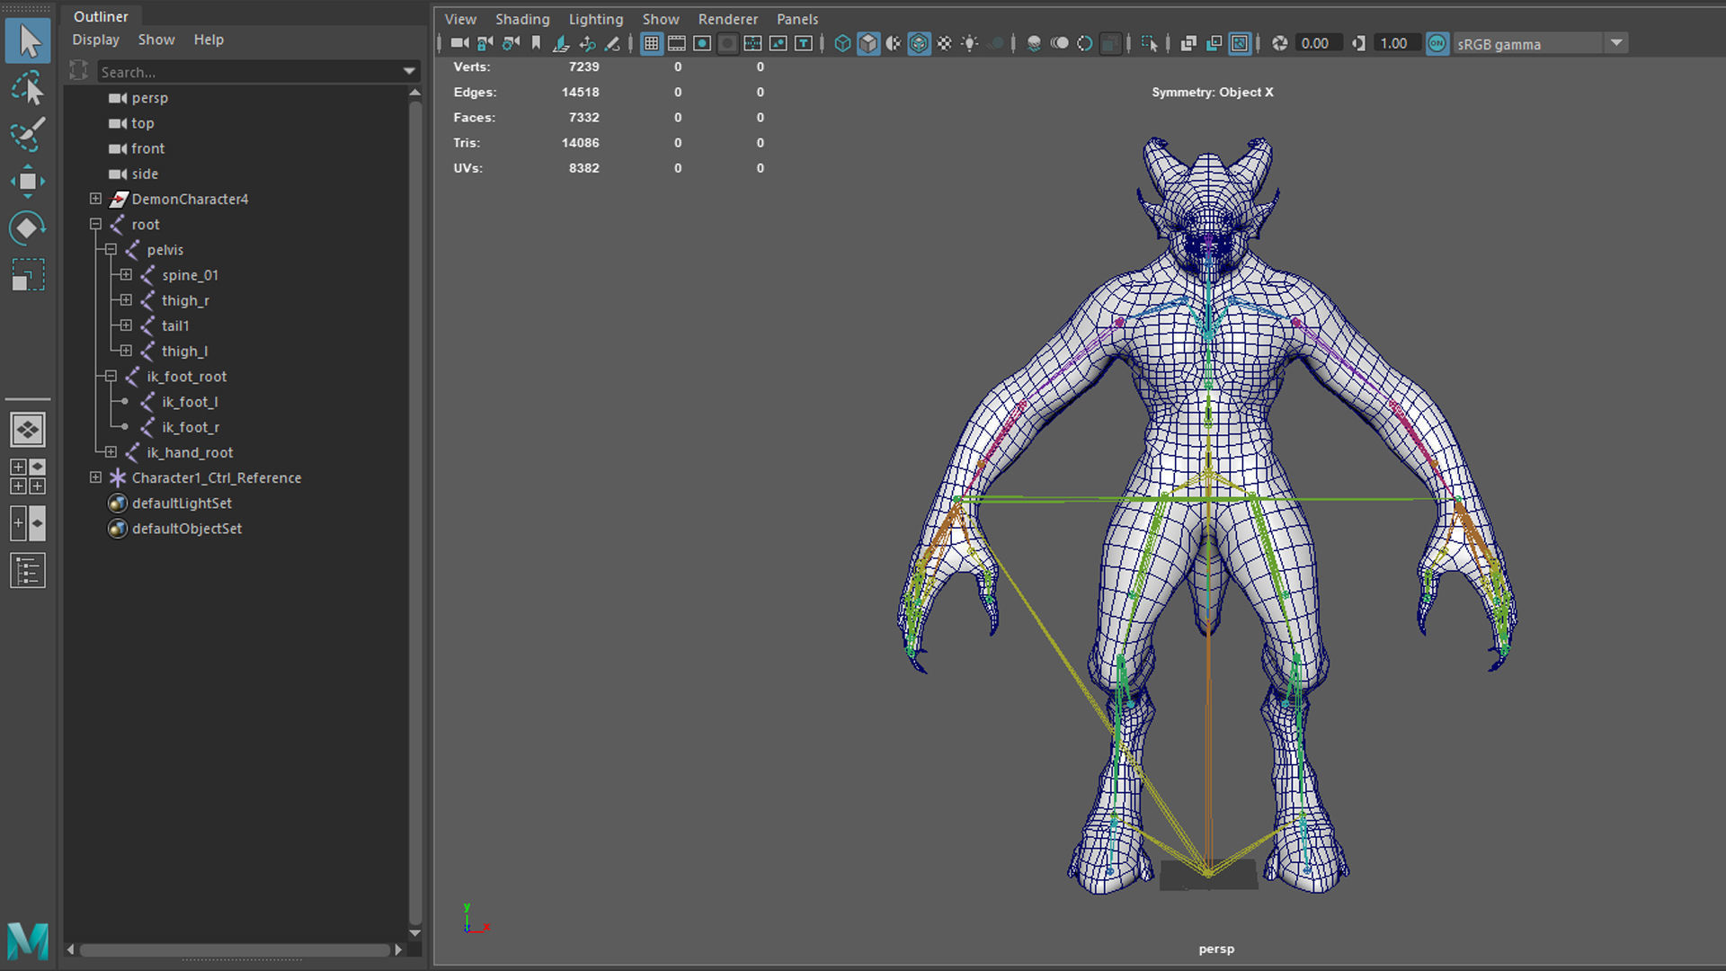Click the Isolate Select icon

[1149, 43]
